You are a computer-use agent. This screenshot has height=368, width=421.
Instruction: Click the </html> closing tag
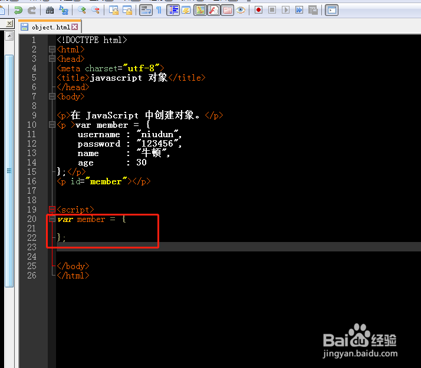point(73,275)
